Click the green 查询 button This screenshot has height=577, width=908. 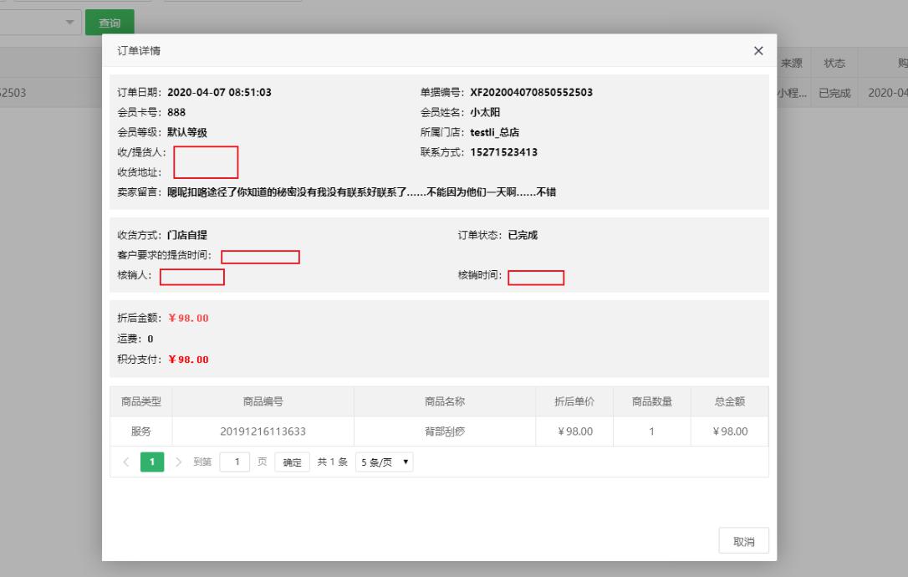click(x=110, y=23)
